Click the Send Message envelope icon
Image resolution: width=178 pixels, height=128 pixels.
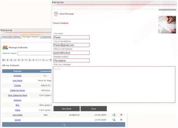coord(56,14)
